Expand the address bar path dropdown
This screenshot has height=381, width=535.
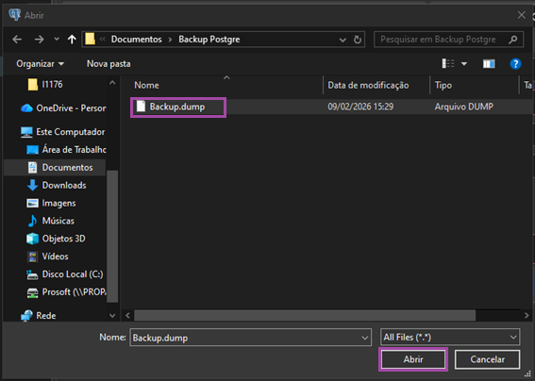343,40
